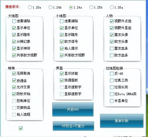Toggle the 盟友头像 checkbox

[x=112, y=35]
